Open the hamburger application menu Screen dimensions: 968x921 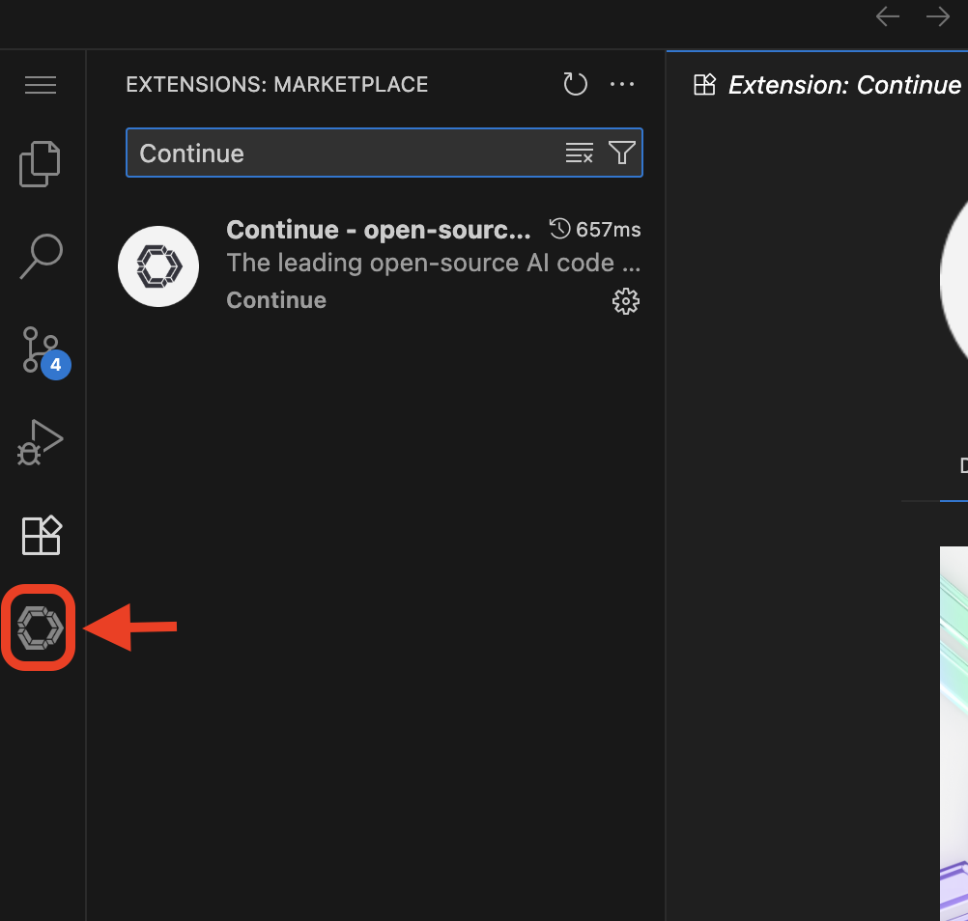click(x=41, y=85)
